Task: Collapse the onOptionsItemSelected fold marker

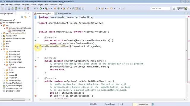Action: (x=38, y=78)
